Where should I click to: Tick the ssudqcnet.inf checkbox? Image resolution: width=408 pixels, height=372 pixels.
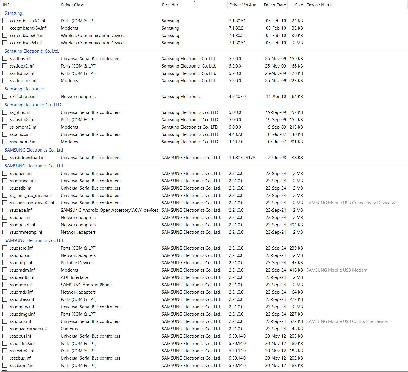[5, 225]
